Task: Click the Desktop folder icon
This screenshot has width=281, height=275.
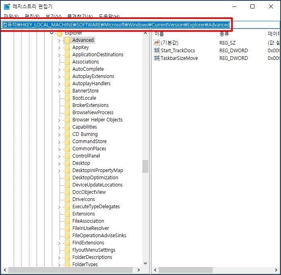Action: [x=67, y=163]
